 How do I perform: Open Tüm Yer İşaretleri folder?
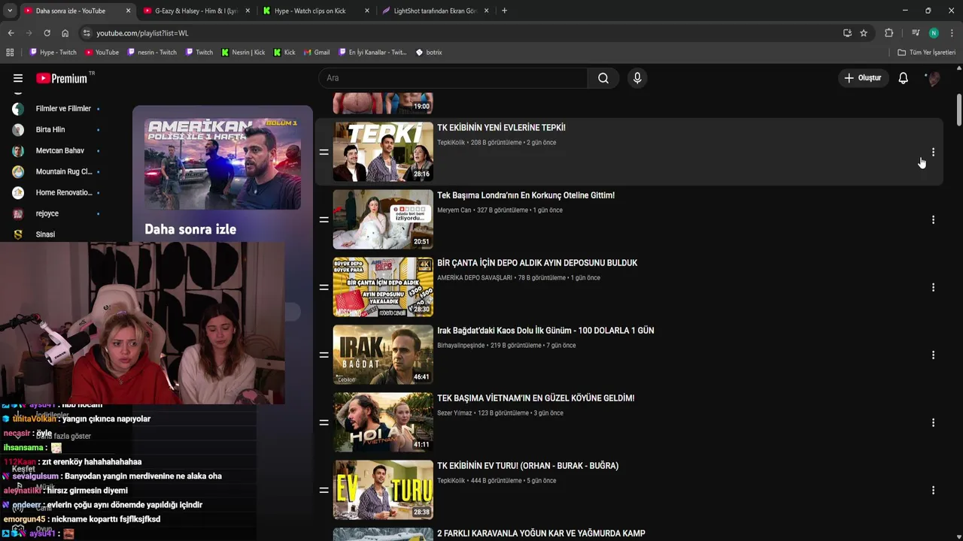pyautogui.click(x=926, y=53)
